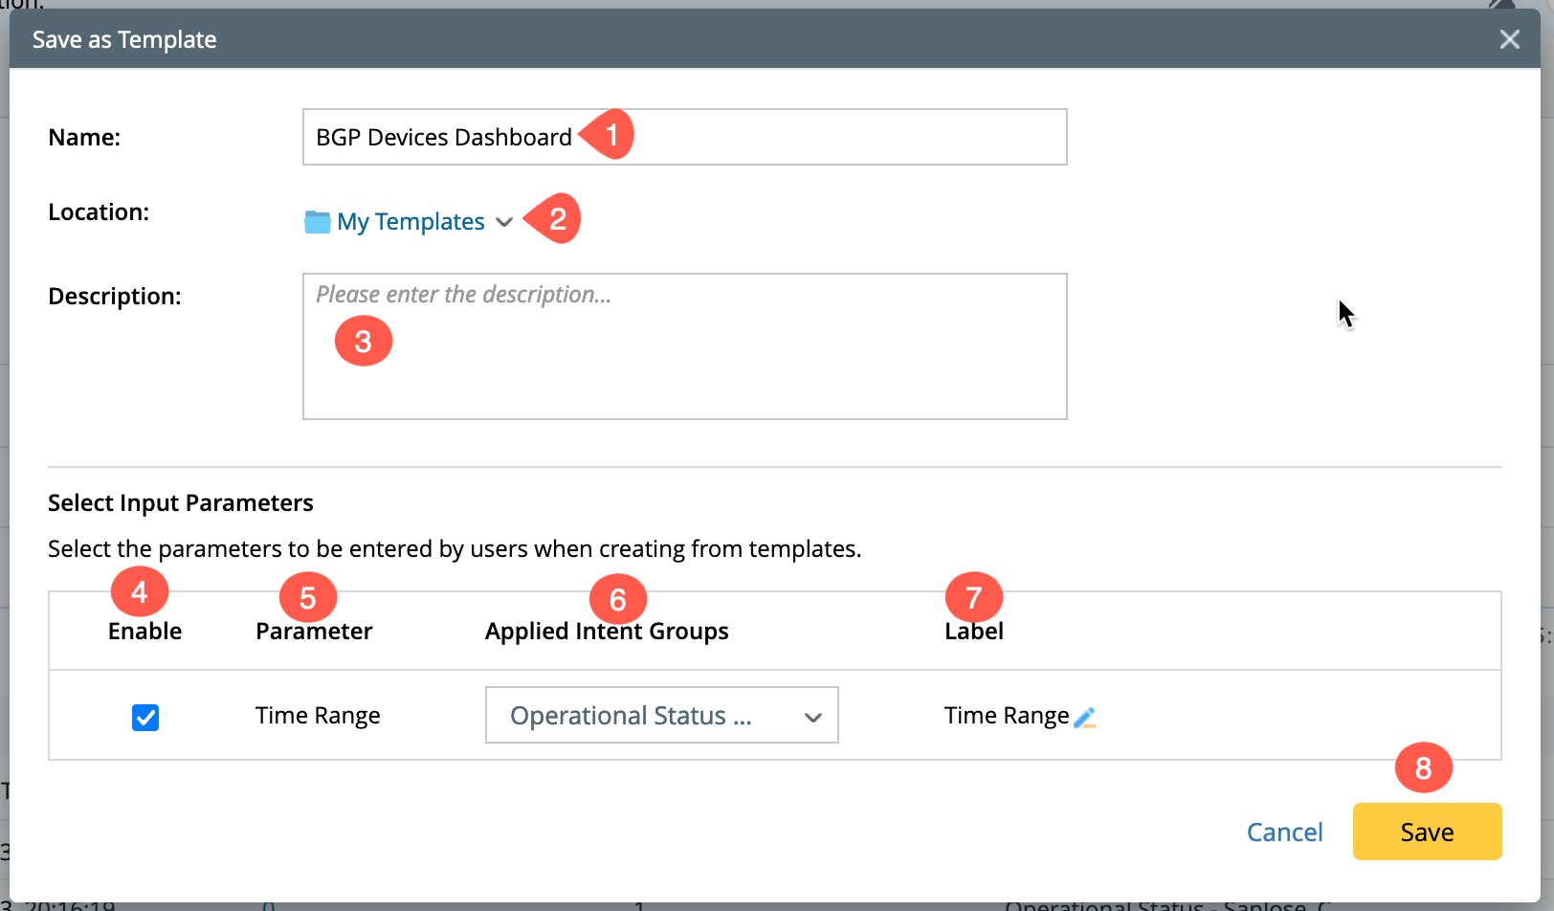The height and width of the screenshot is (911, 1554).
Task: Click the Save button
Action: point(1426,832)
